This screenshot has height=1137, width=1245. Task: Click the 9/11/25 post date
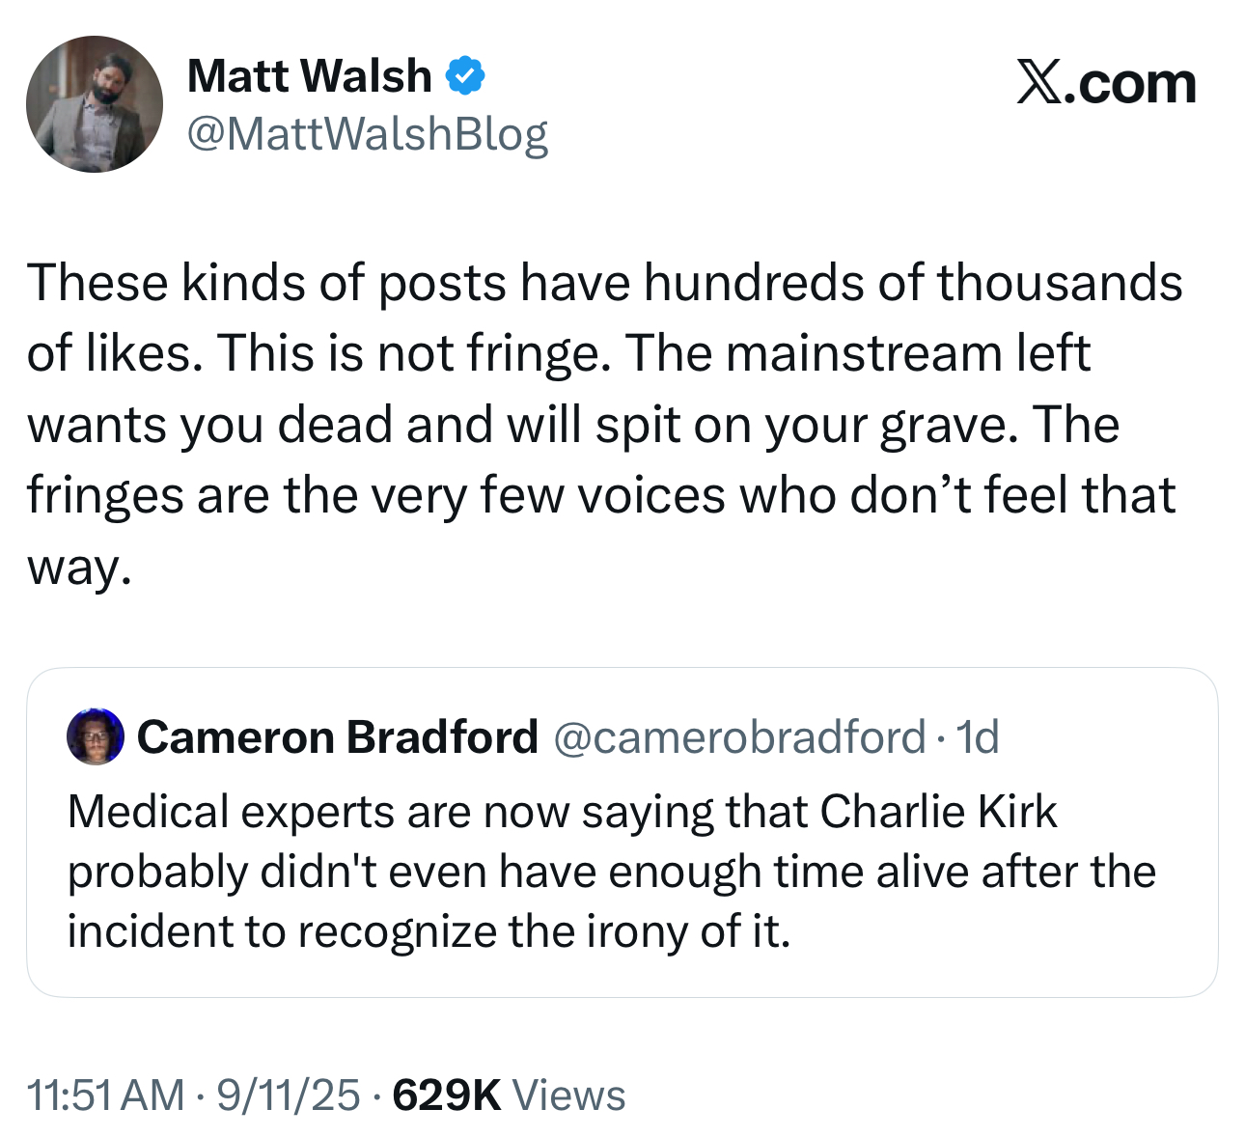point(288,1095)
